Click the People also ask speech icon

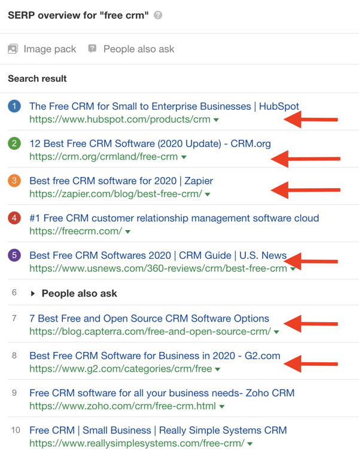coord(92,49)
